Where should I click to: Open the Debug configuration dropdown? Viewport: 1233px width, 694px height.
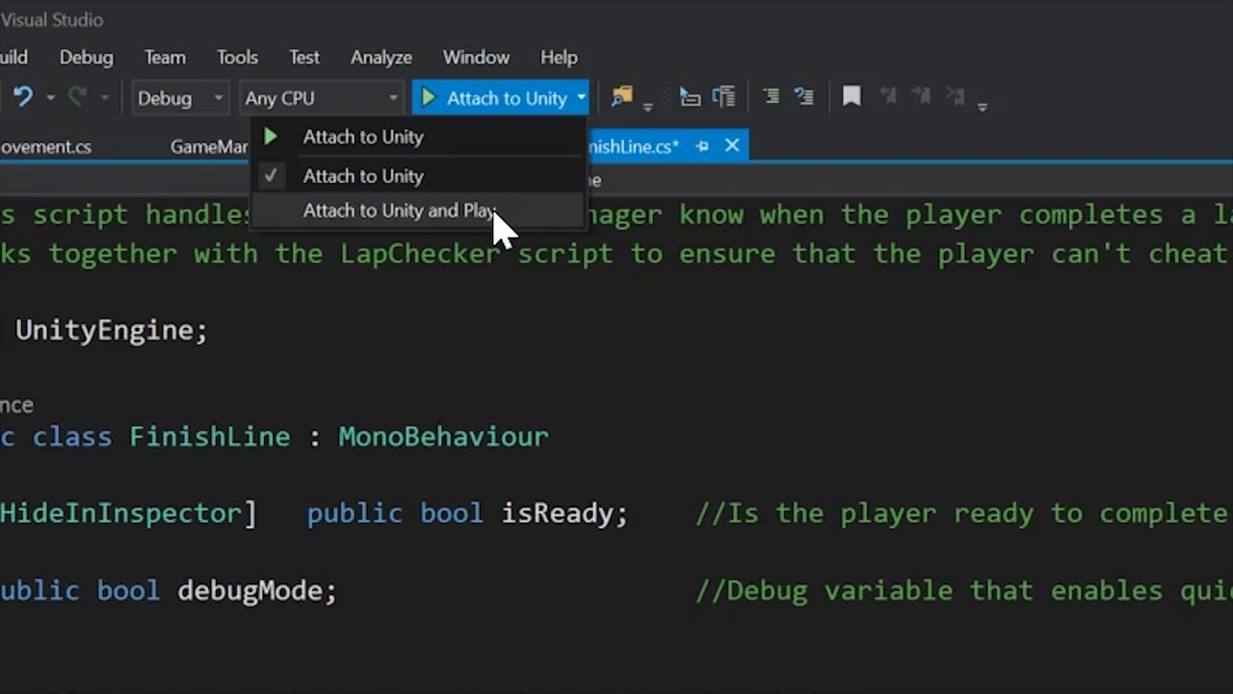click(179, 98)
